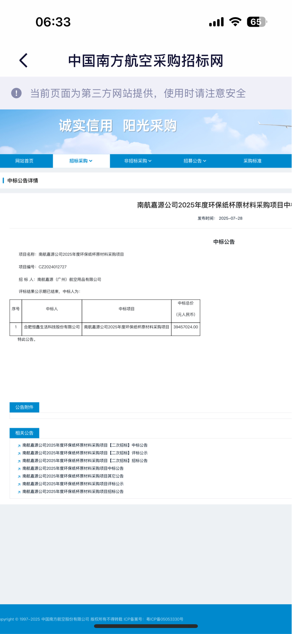
Task: Tap the Wi-Fi status icon
Action: pos(235,22)
